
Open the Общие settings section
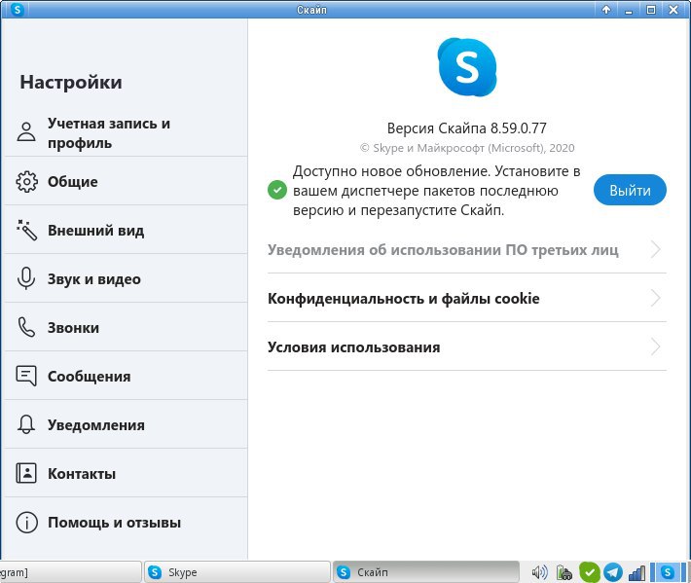[127, 181]
